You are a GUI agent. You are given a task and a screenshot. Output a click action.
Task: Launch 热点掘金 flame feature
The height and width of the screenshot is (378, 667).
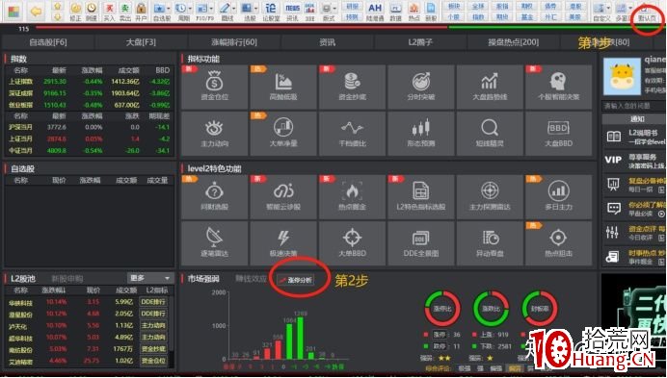click(x=352, y=197)
